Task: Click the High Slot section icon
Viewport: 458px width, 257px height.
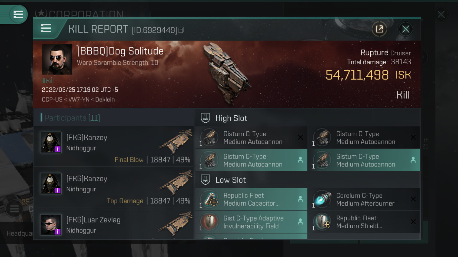Action: pyautogui.click(x=205, y=118)
